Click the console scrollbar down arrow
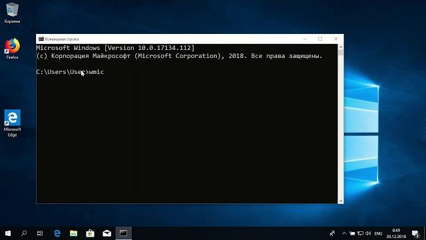 340,201
